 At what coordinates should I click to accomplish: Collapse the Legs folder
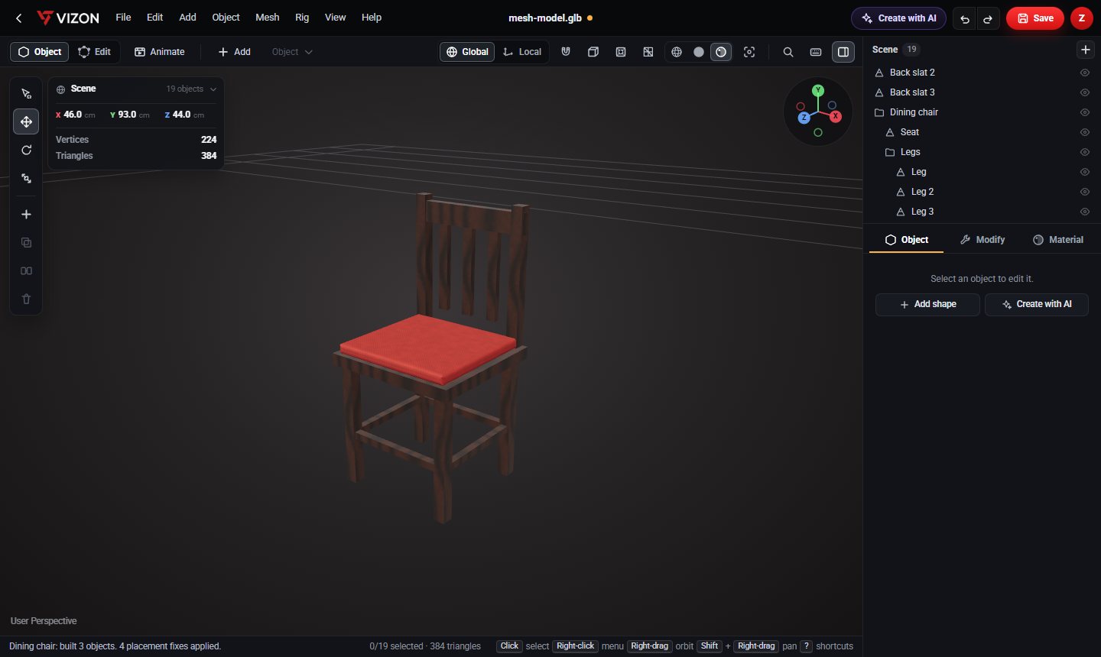pos(890,152)
